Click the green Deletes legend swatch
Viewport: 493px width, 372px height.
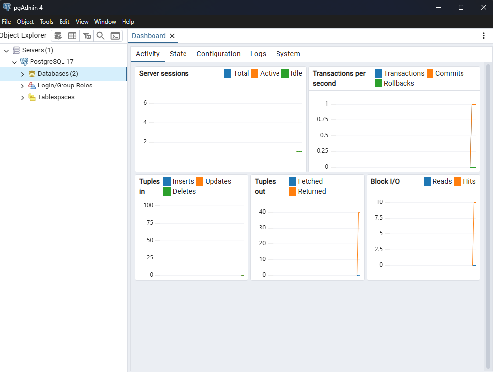click(167, 192)
